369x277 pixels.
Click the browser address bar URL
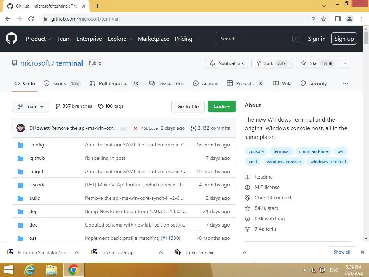pos(85,19)
